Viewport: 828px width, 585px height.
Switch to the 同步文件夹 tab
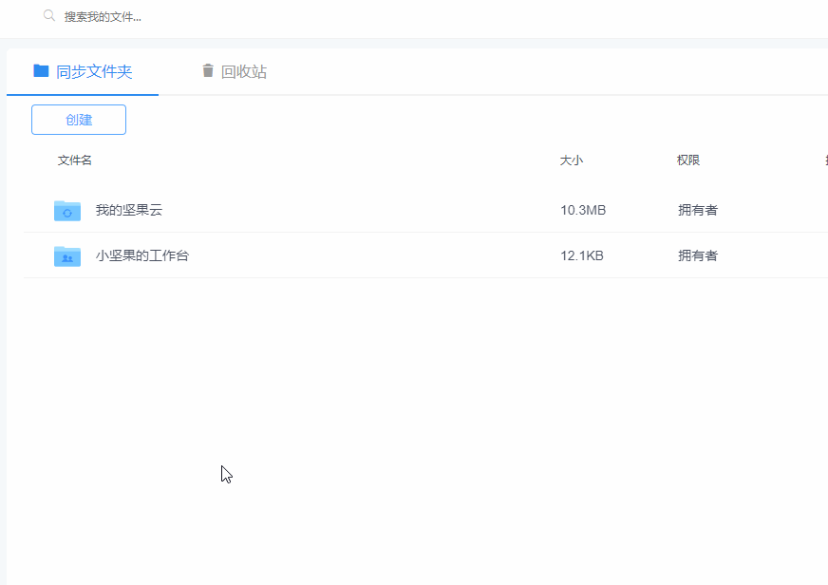[x=83, y=72]
